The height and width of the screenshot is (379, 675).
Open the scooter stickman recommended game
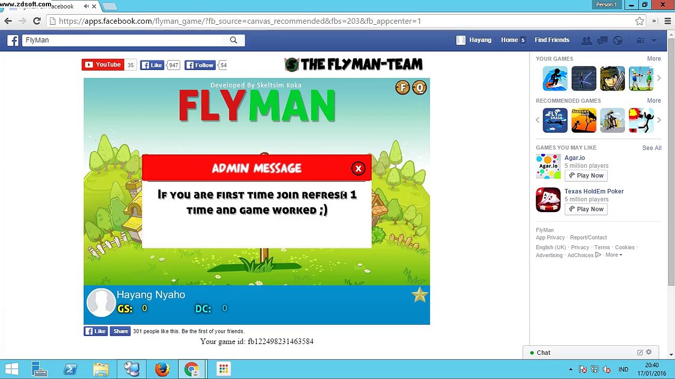pyautogui.click(x=612, y=120)
